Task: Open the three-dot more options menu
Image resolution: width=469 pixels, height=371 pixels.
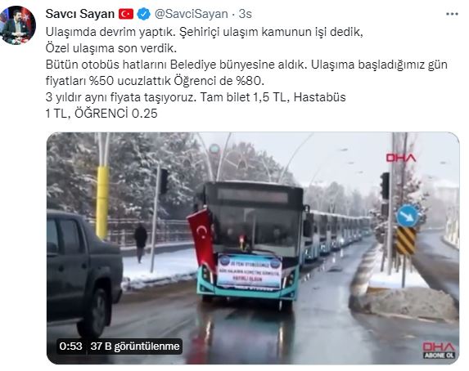Action: click(452, 14)
